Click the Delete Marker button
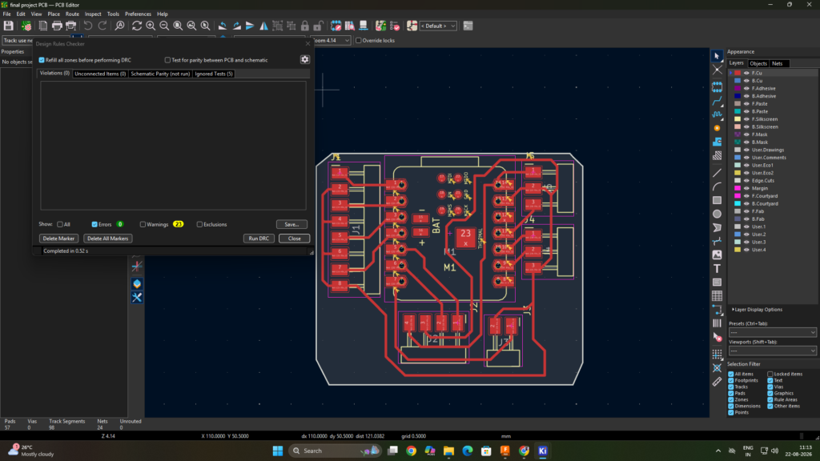Viewport: 820px width, 461px height. click(58, 239)
